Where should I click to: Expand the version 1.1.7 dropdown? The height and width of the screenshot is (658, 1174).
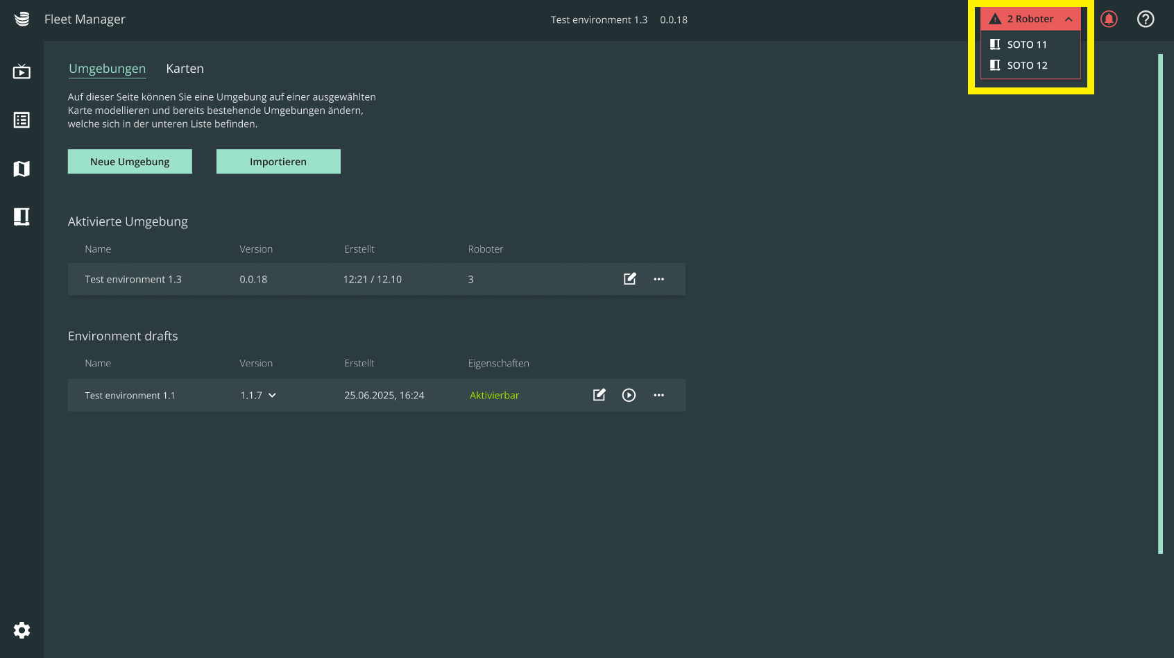point(272,395)
